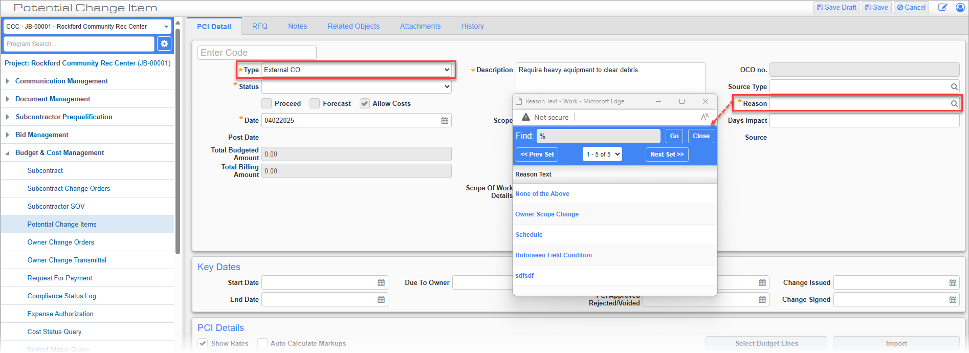Click the program search settings gear icon
969x353 pixels.
point(164,44)
